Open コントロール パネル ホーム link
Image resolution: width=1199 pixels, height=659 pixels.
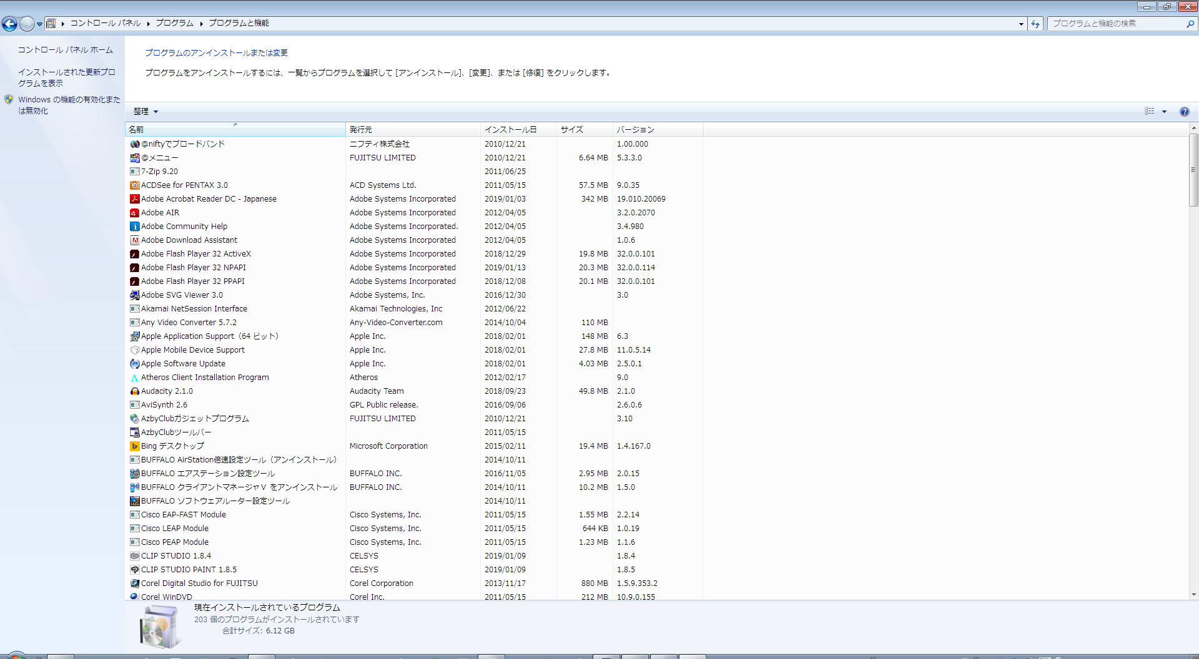[x=66, y=50]
